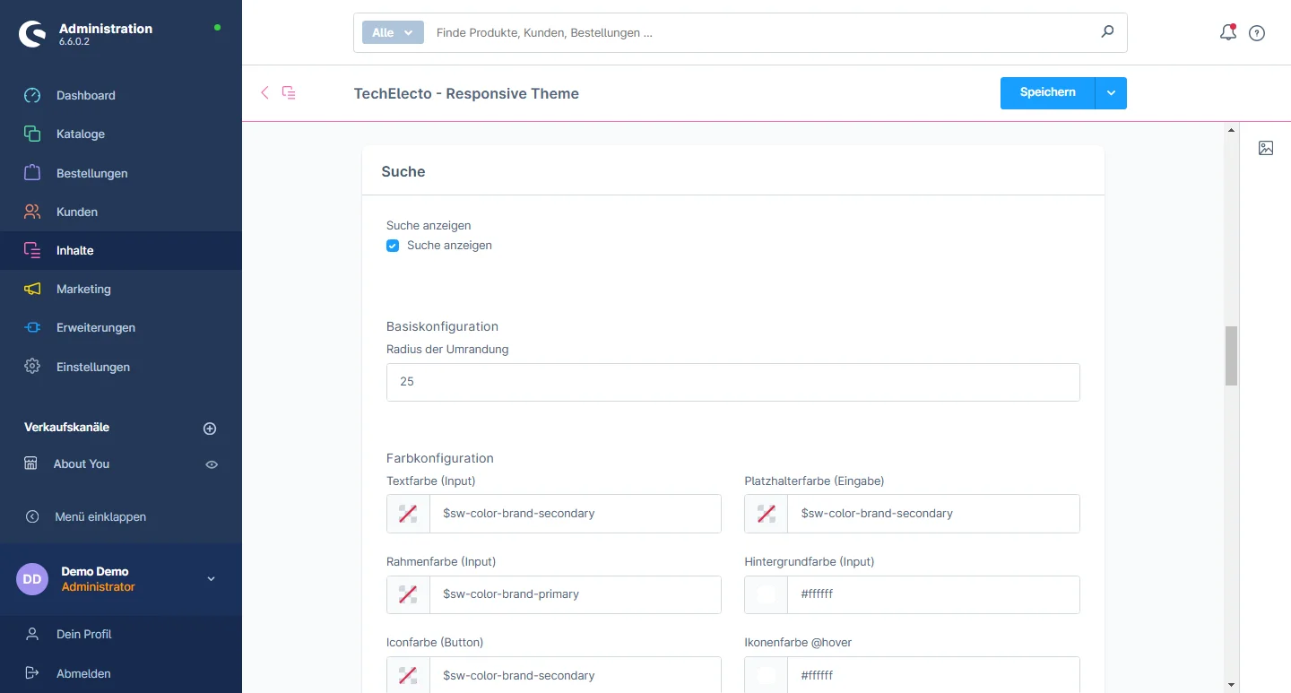1291x693 pixels.
Task: Open the Kataloge menu item
Action: click(81, 134)
